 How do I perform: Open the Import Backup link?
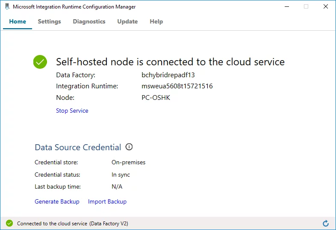[x=107, y=201]
